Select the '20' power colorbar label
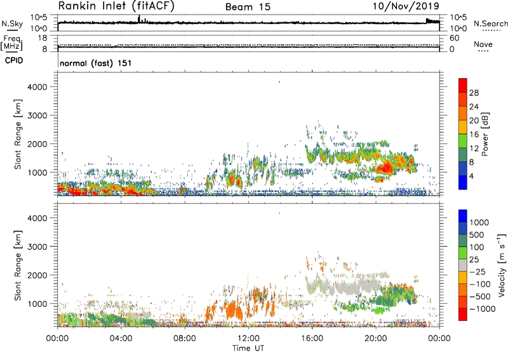 pos(474,121)
